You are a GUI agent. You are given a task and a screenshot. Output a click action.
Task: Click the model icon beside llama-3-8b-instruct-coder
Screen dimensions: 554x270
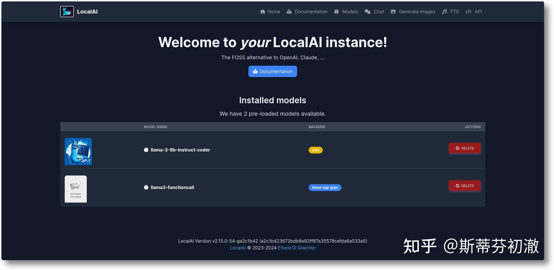coord(146,150)
